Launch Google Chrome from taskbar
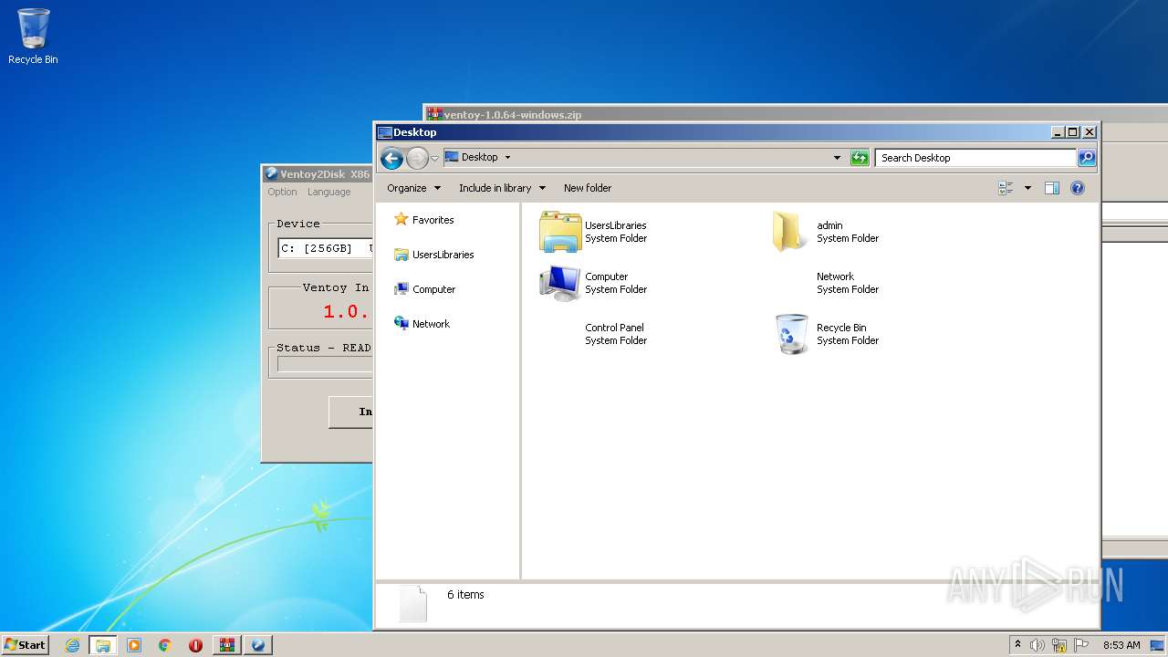The height and width of the screenshot is (657, 1168). point(165,645)
